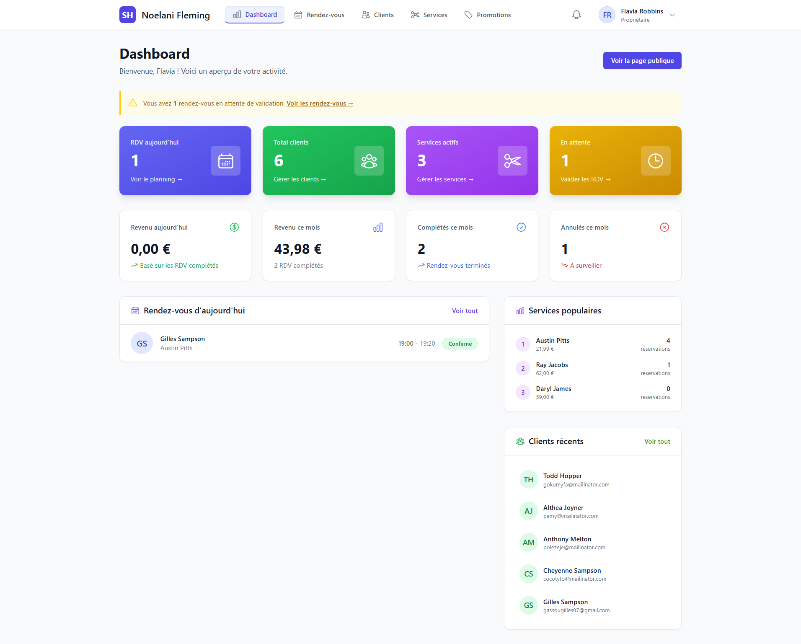The image size is (801, 644).
Task: Click the calendar icon in RDV aujourd'hui card
Action: coord(225,161)
